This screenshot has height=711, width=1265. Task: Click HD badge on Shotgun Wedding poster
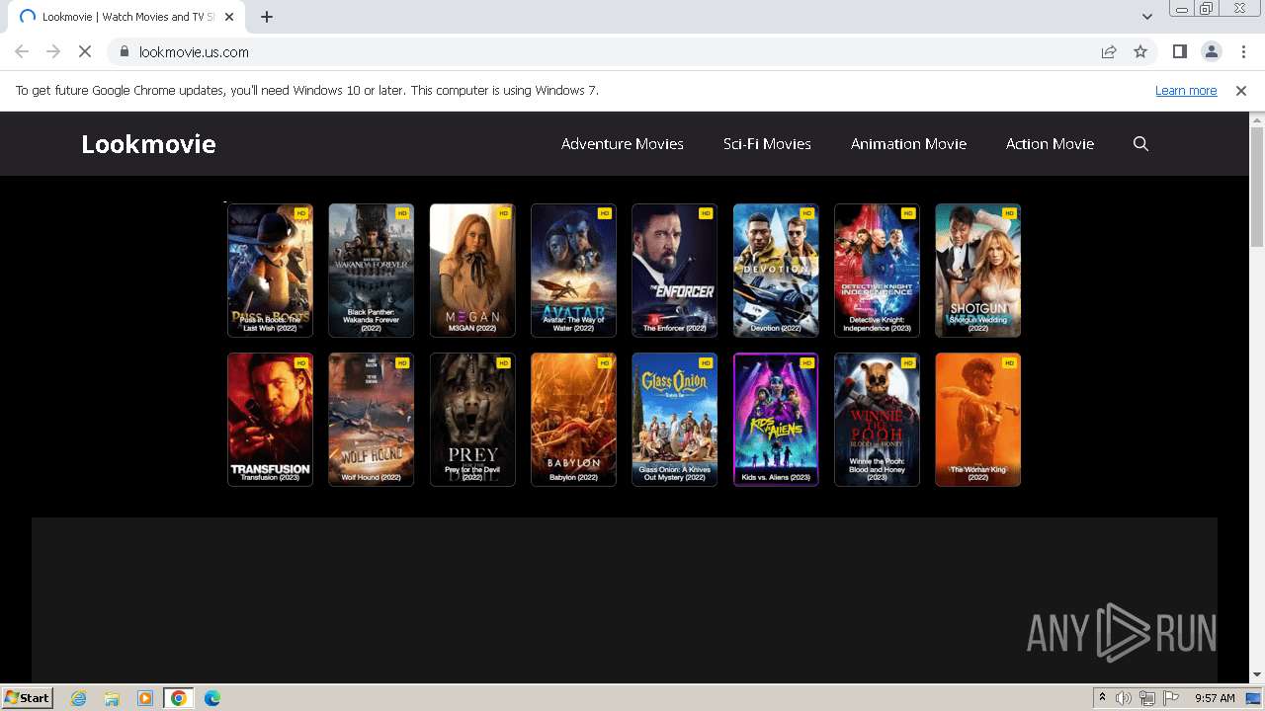pos(1009,213)
